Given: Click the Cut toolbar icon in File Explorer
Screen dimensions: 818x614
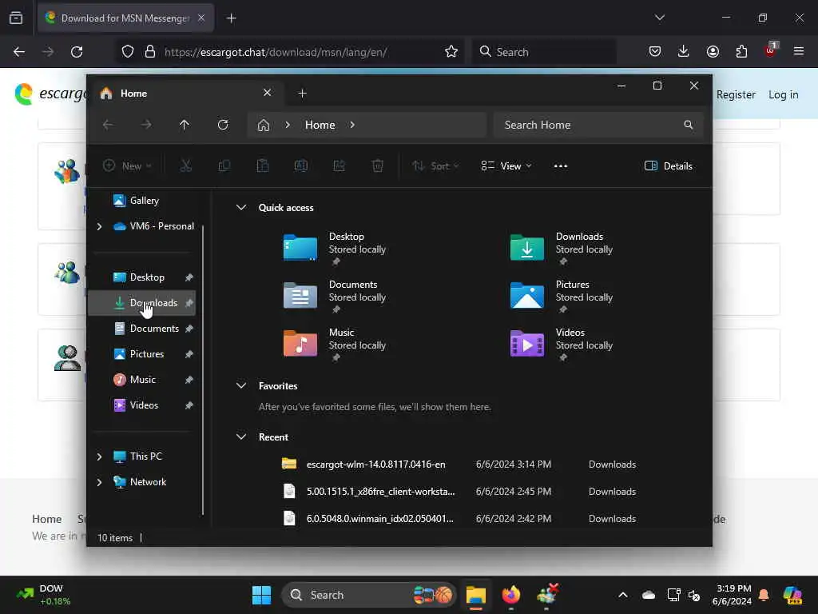Looking at the screenshot, I should point(185,166).
